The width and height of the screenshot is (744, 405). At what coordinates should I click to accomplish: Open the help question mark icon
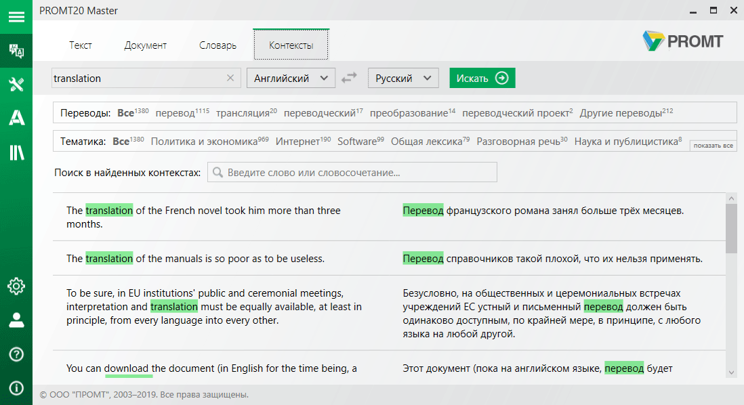pyautogui.click(x=16, y=354)
